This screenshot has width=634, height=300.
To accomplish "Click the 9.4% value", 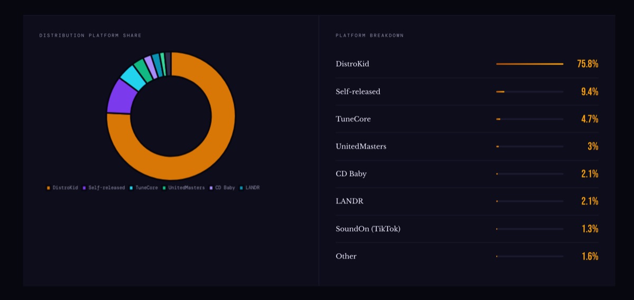I will click(x=590, y=91).
